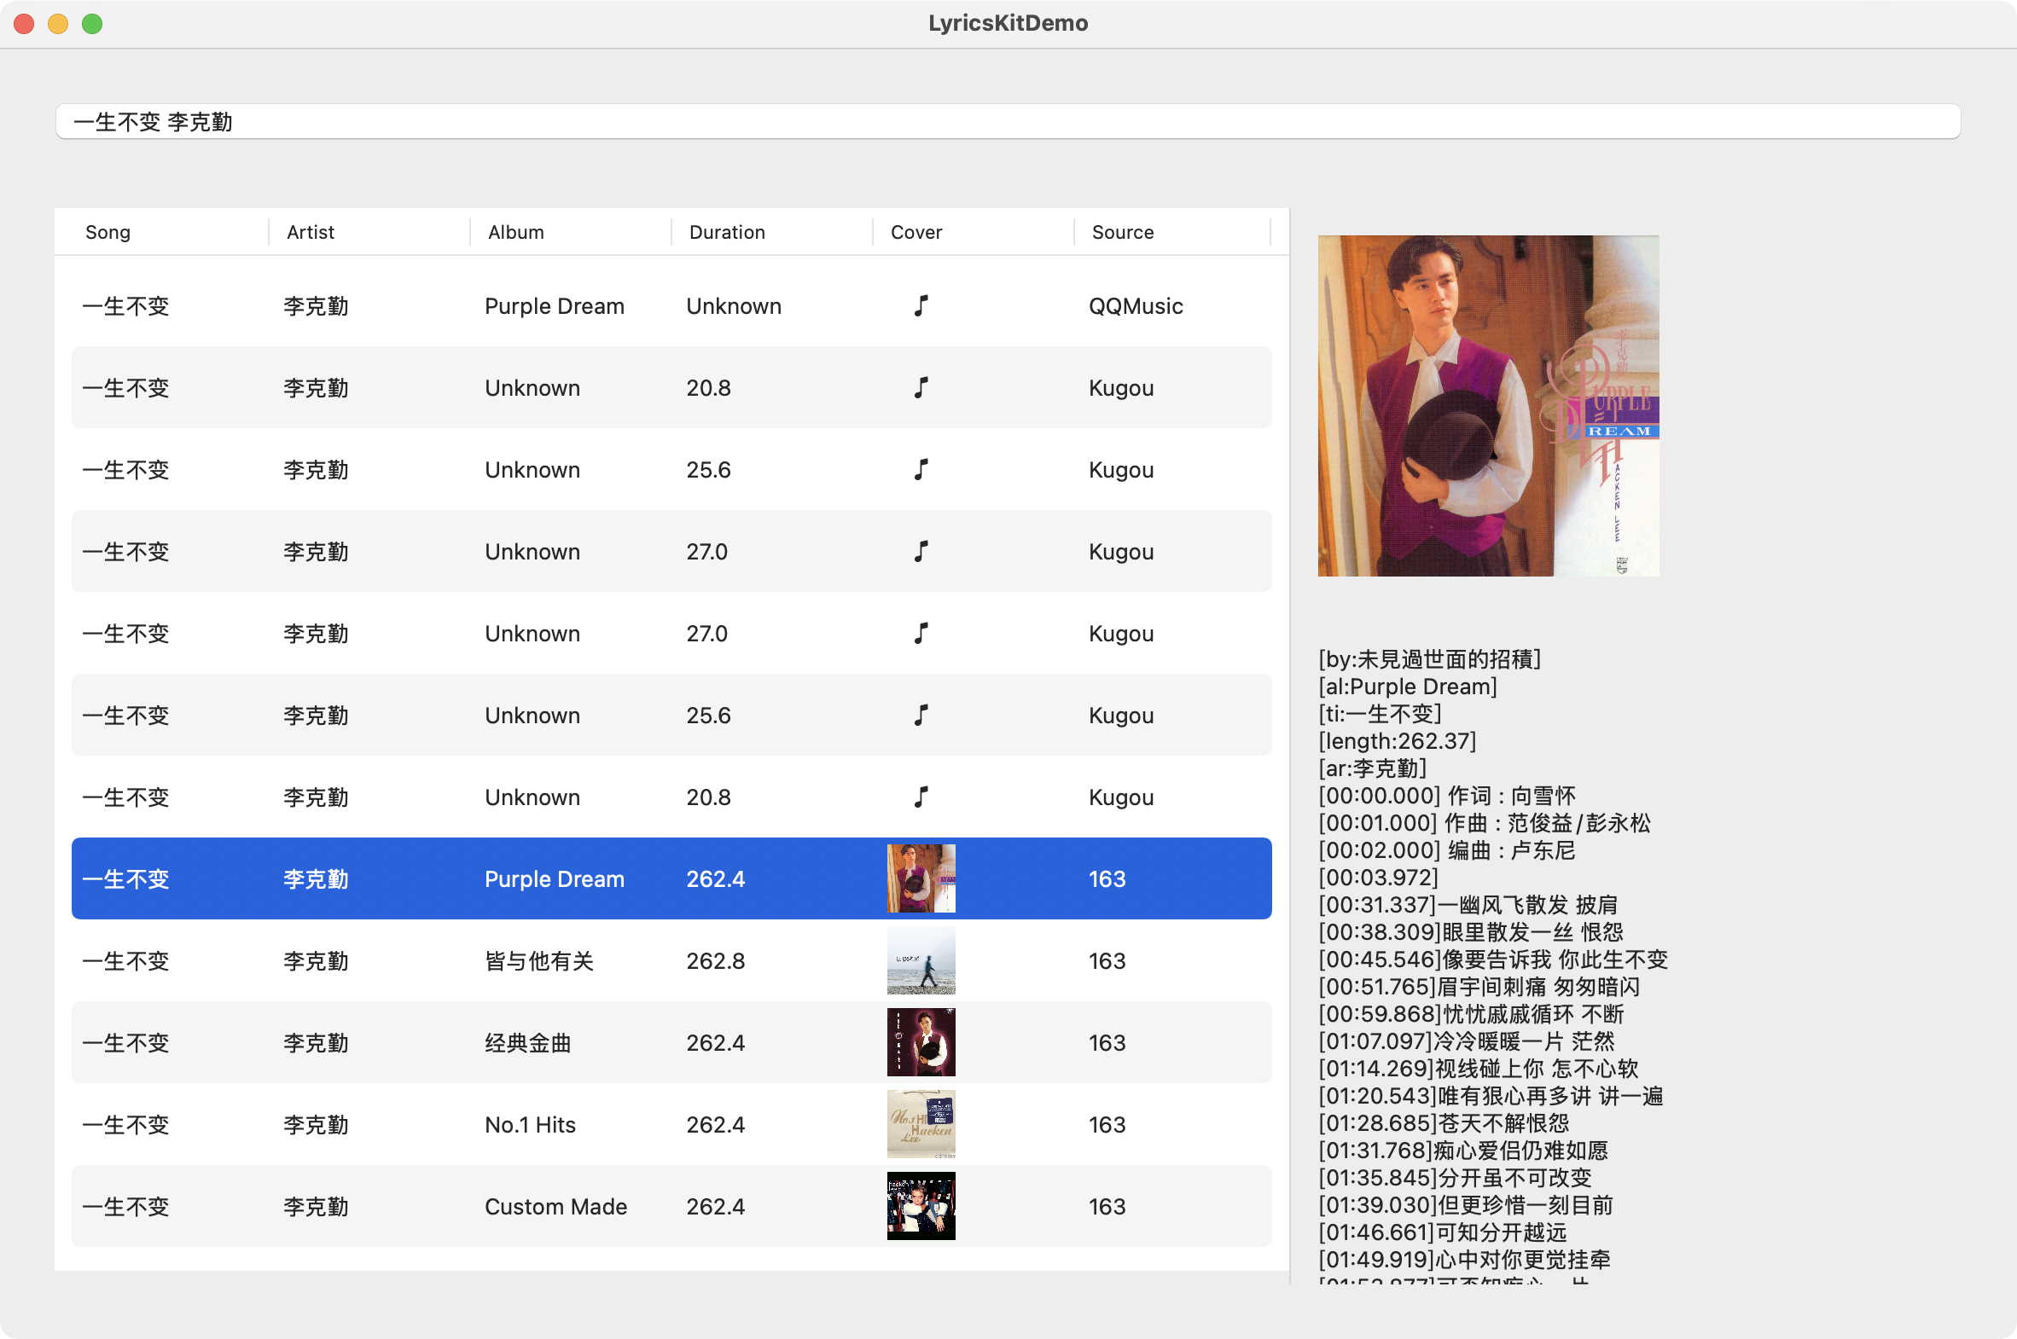Click the Custom Made album cover thumbnail

tap(920, 1206)
